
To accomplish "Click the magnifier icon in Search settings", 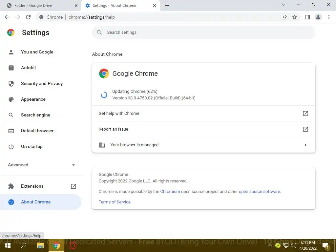I will (99, 32).
